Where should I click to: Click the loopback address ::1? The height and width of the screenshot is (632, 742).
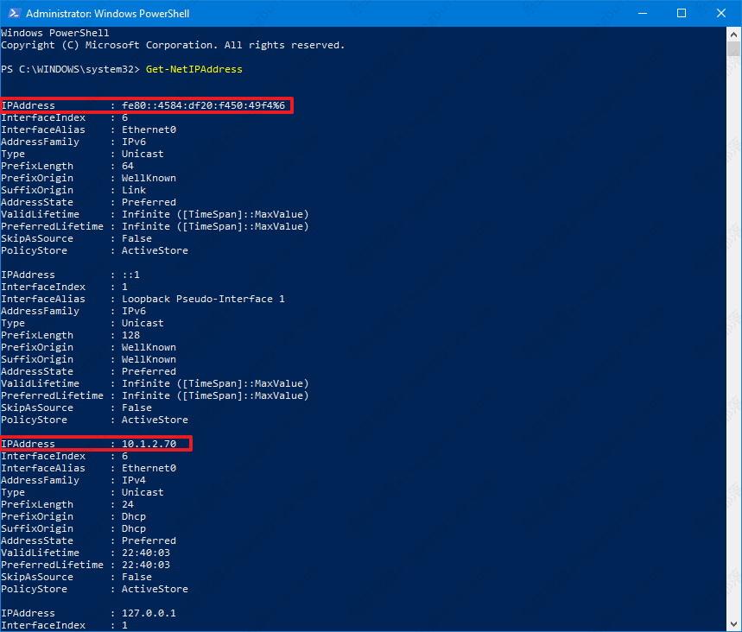coord(127,275)
